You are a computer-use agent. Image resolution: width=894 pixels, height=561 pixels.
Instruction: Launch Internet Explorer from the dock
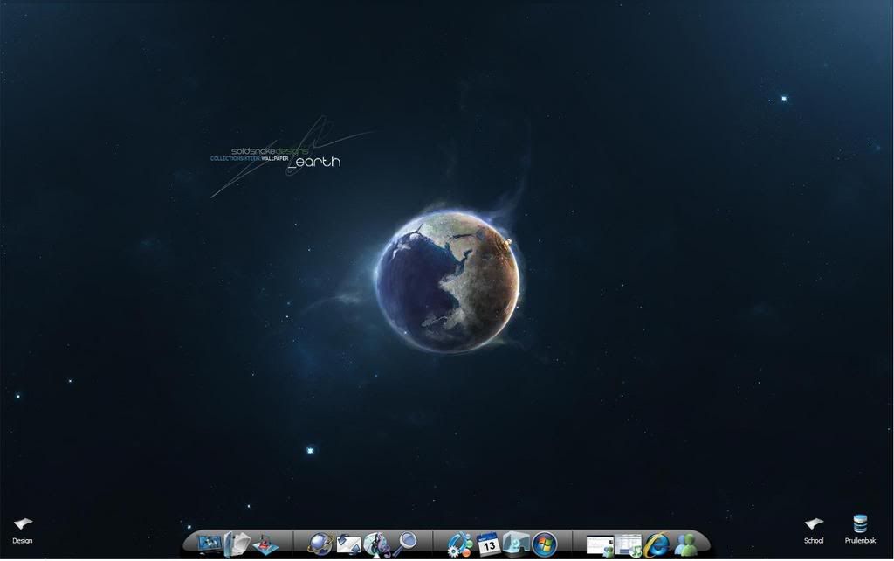[657, 544]
